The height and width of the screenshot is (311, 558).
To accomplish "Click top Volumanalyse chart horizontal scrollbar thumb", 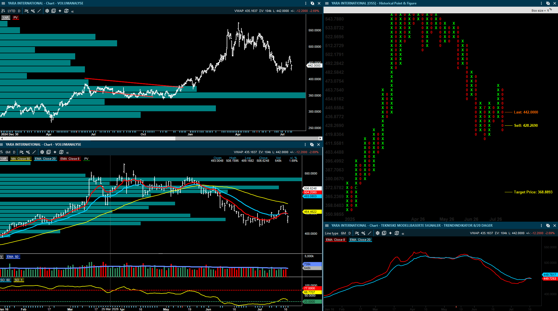I will [x=247, y=138].
